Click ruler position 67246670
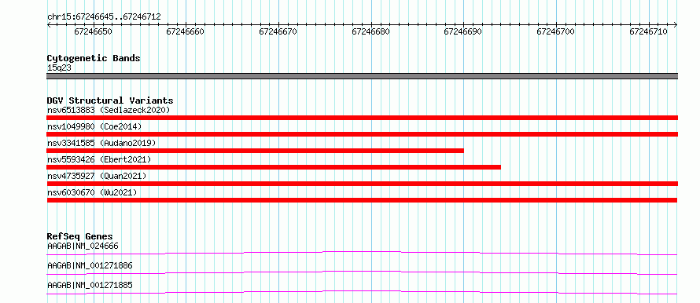This screenshot has width=700, height=303. [x=278, y=31]
